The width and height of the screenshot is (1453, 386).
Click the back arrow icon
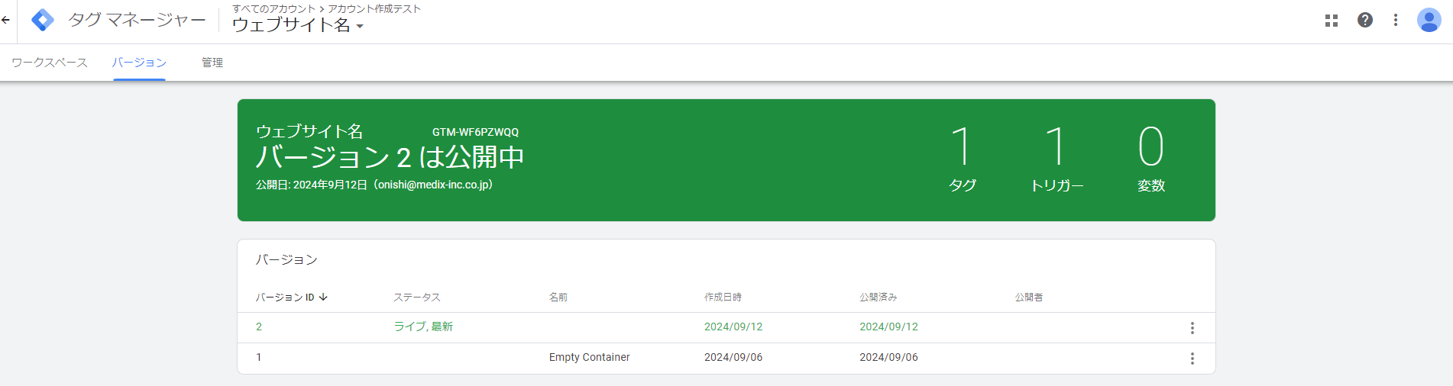[6, 21]
